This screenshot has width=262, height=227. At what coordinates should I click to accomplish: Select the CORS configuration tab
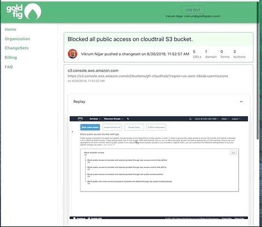click(x=156, y=127)
